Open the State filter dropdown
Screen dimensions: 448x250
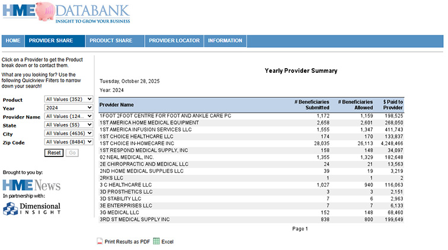pyautogui.click(x=69, y=125)
